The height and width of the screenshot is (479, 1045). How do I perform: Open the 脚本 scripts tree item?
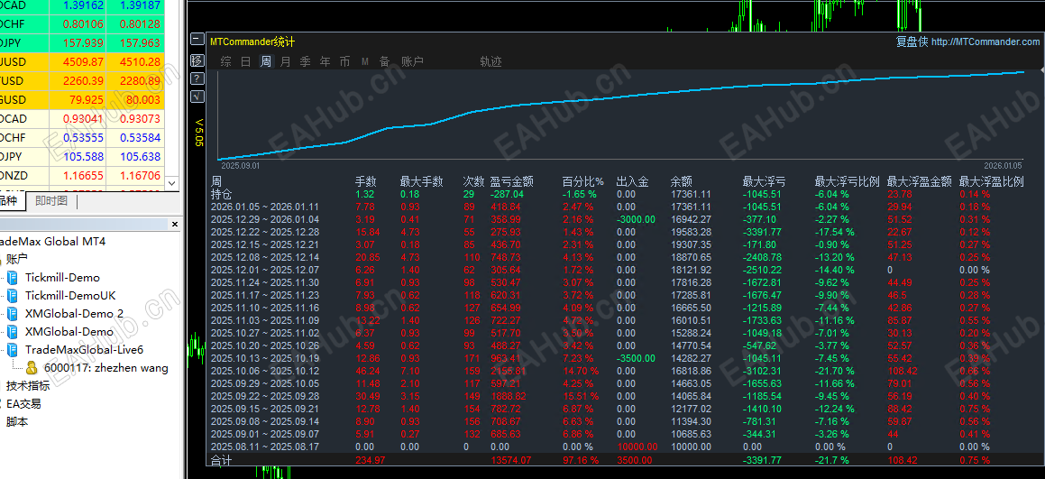(16, 421)
